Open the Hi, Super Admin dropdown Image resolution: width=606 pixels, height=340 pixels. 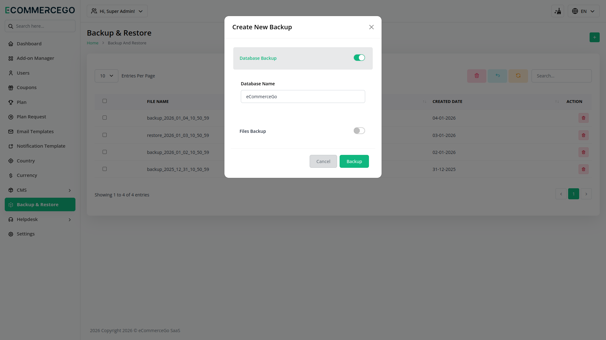coord(117,11)
